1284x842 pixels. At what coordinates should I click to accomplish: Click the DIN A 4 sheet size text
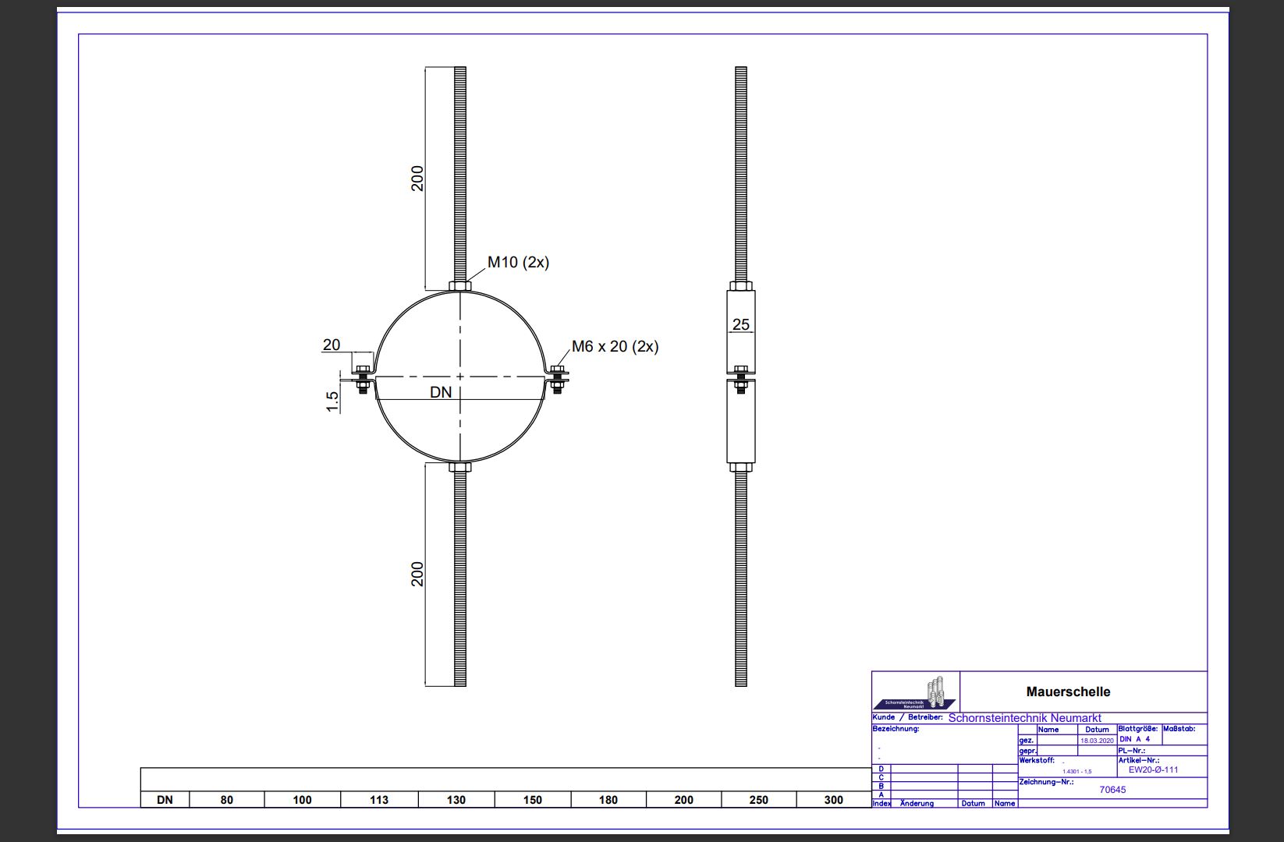point(1134,739)
